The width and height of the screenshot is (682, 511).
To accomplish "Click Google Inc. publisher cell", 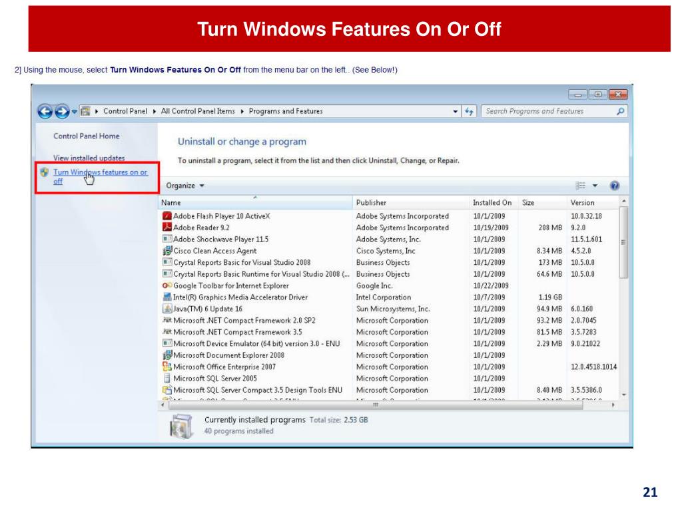I will (374, 285).
